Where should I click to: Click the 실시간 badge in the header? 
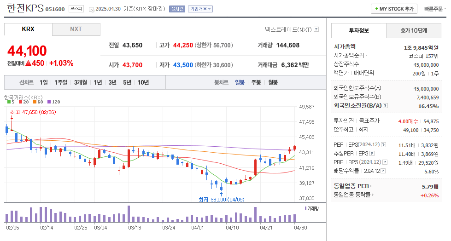pos(176,9)
